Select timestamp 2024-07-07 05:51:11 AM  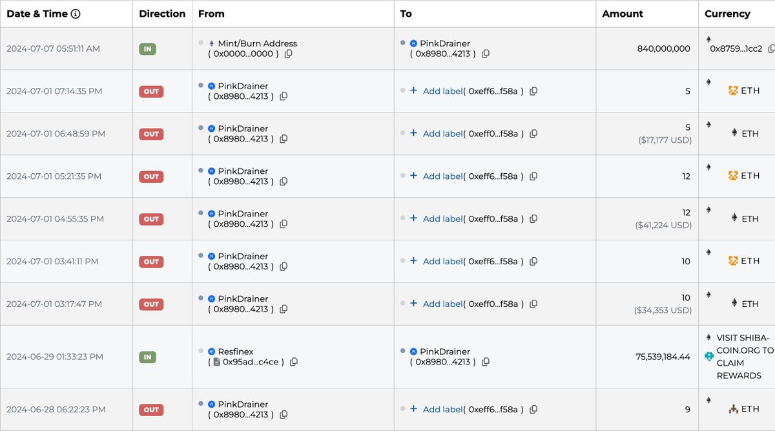53,48
